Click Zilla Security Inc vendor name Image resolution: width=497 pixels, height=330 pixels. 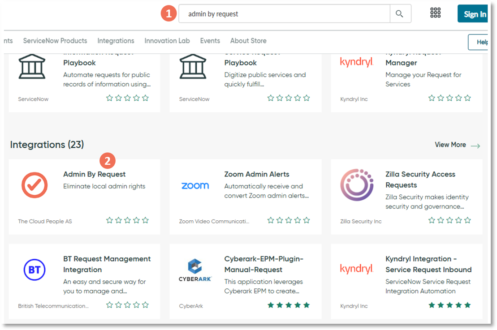pos(361,221)
